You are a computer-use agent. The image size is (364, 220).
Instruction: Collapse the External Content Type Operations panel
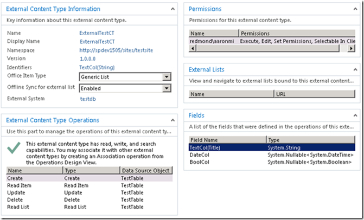(172, 120)
